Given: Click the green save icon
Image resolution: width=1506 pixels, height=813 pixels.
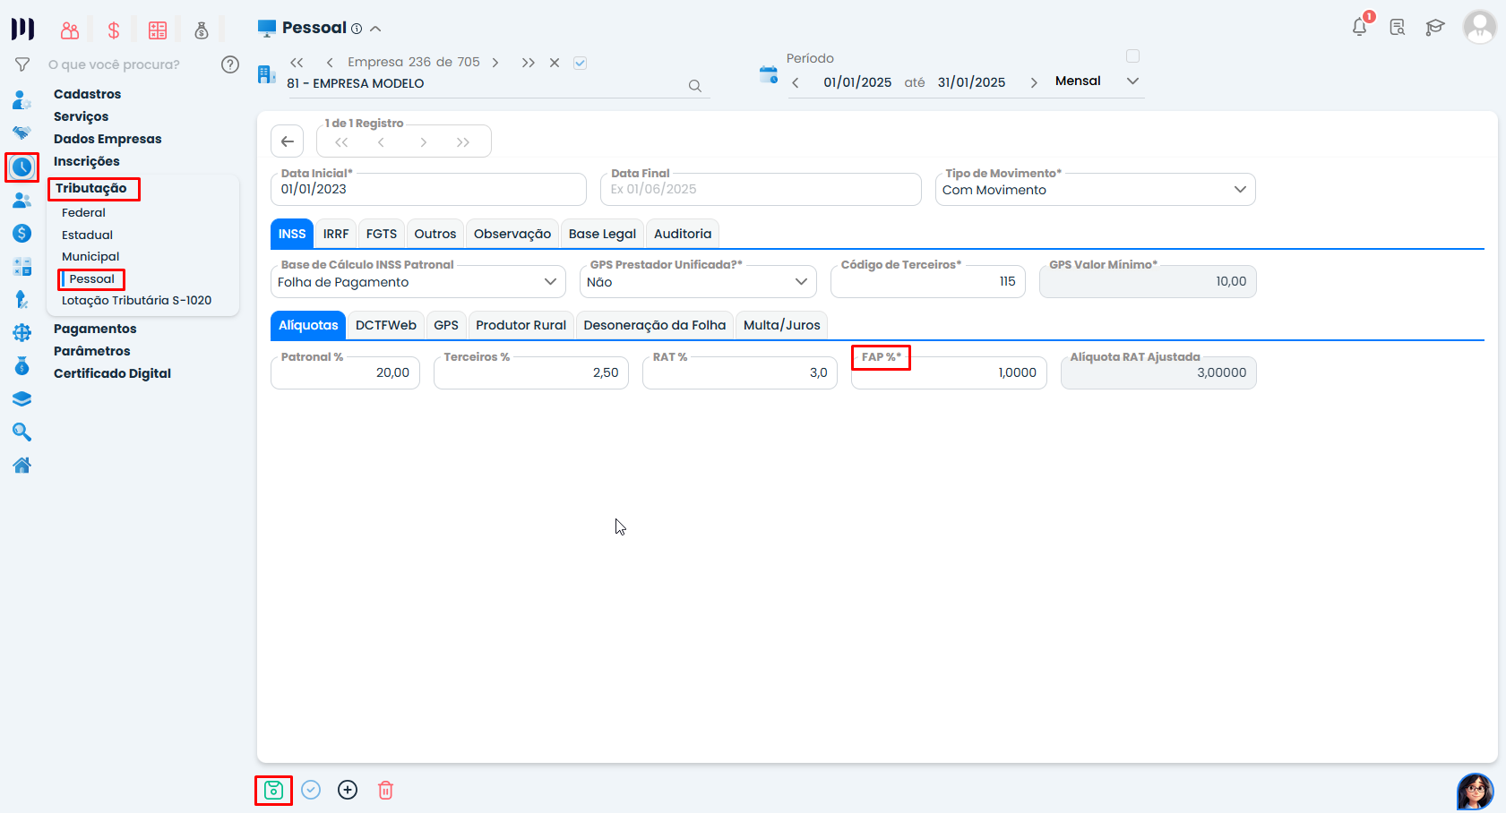Looking at the screenshot, I should coord(273,790).
